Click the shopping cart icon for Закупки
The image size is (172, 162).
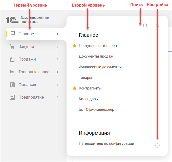[x=12, y=47]
